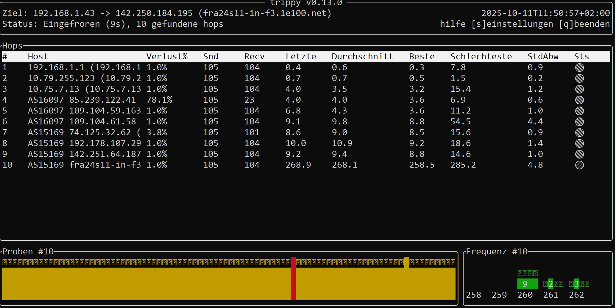Click the 258 frequency axis label

click(x=474, y=295)
